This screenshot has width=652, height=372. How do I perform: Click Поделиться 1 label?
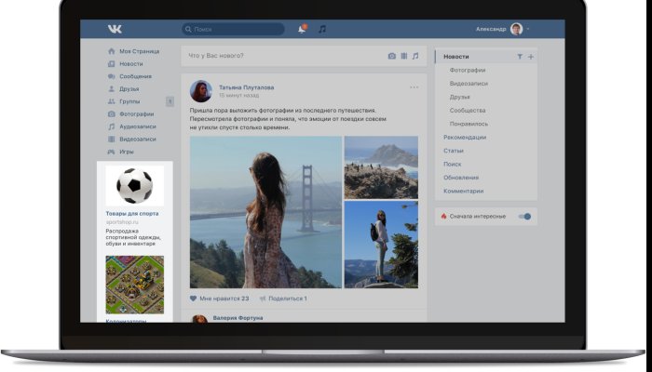(288, 299)
